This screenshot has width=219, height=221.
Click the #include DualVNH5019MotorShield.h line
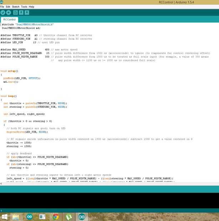[28, 25]
